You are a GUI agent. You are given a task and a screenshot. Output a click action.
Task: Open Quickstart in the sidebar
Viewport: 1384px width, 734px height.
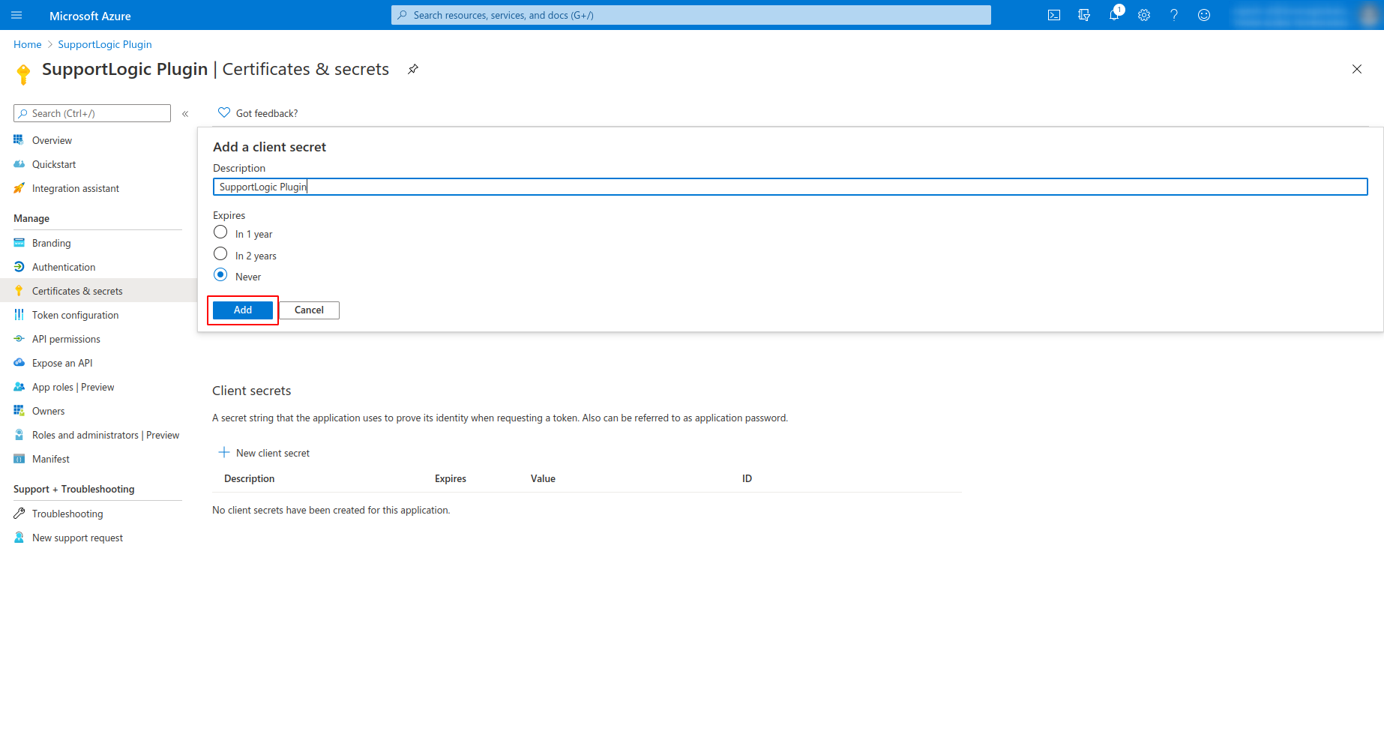click(54, 164)
